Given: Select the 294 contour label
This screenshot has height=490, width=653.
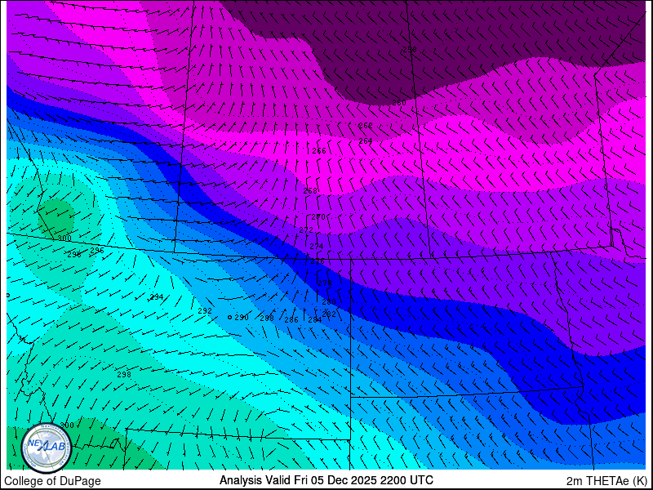Looking at the screenshot, I should pos(157,297).
